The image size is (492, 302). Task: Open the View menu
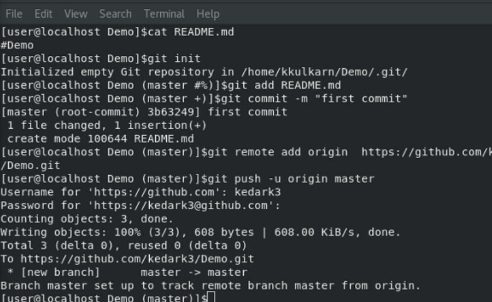[x=75, y=14]
